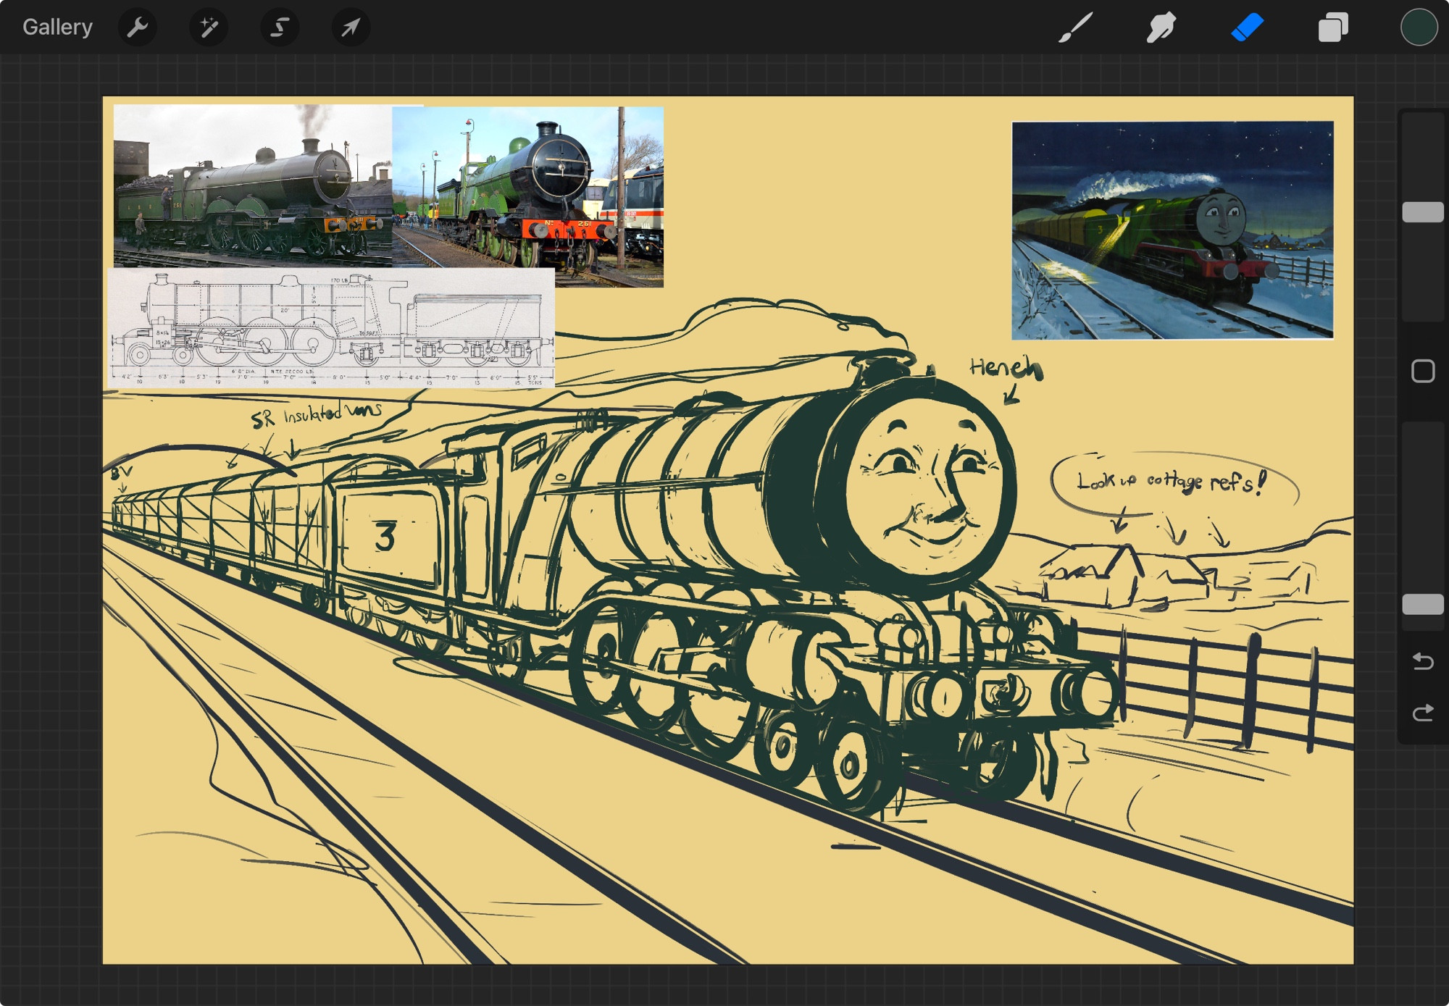
Task: Adjust the brush opacity slider handle
Action: 1423,604
